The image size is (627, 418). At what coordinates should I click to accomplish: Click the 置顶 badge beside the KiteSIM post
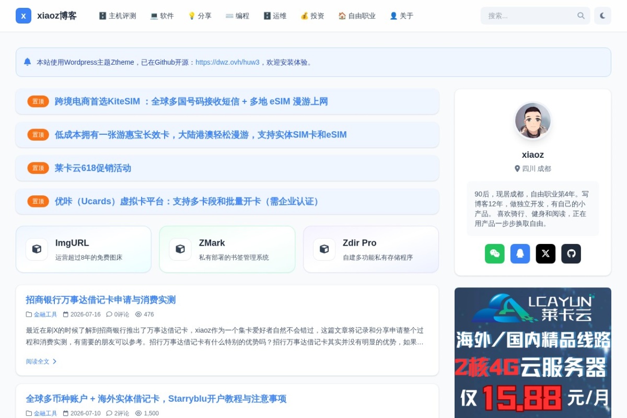tap(38, 101)
